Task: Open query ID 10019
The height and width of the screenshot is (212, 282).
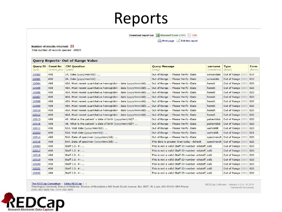Action: (x=36, y=160)
